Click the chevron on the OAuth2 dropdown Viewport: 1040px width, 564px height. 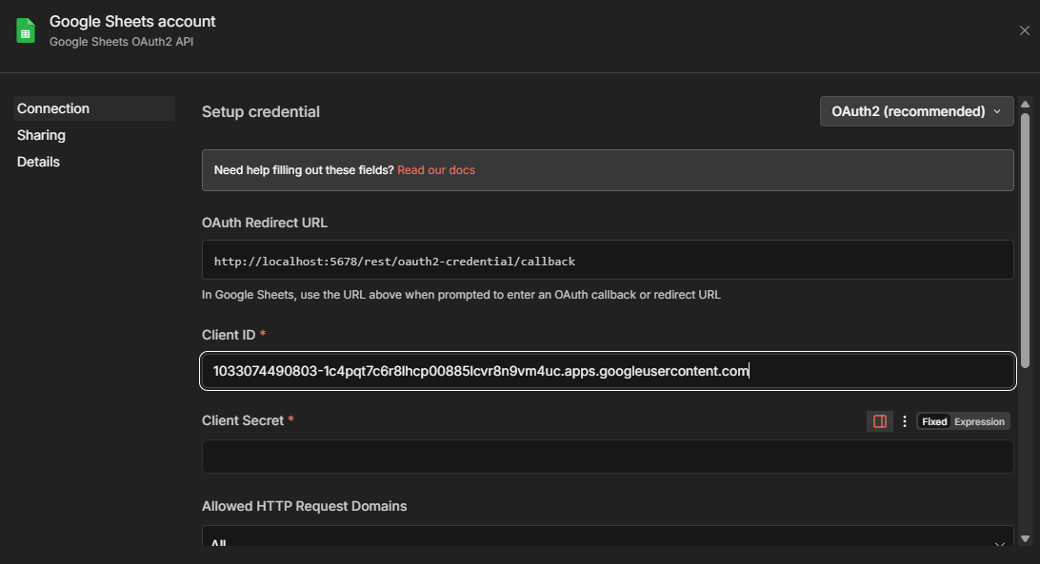pyautogui.click(x=997, y=111)
